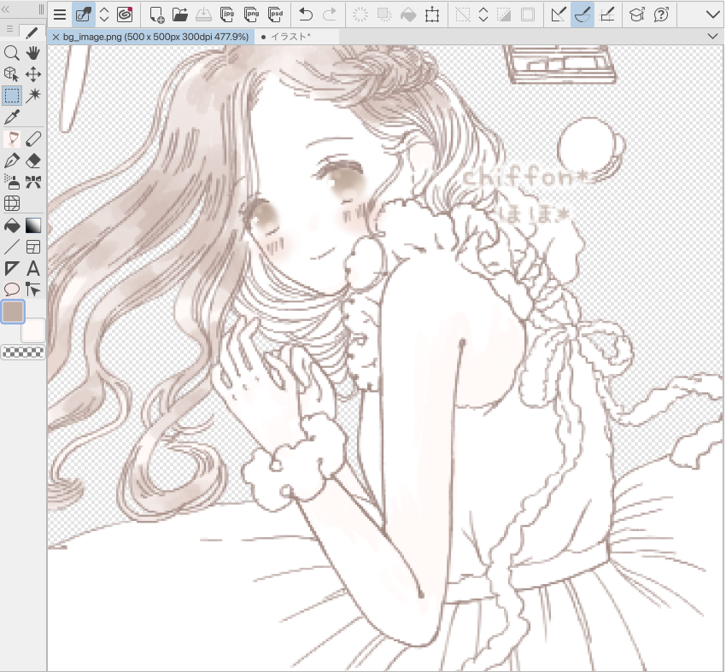Expand the command bar overflow chevron
This screenshot has height=672, width=726.
pos(712,15)
